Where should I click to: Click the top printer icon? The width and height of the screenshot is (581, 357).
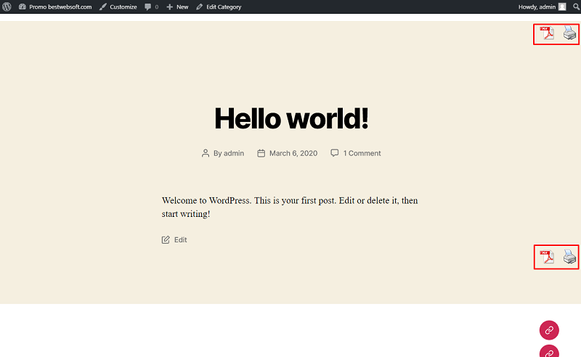coord(569,33)
